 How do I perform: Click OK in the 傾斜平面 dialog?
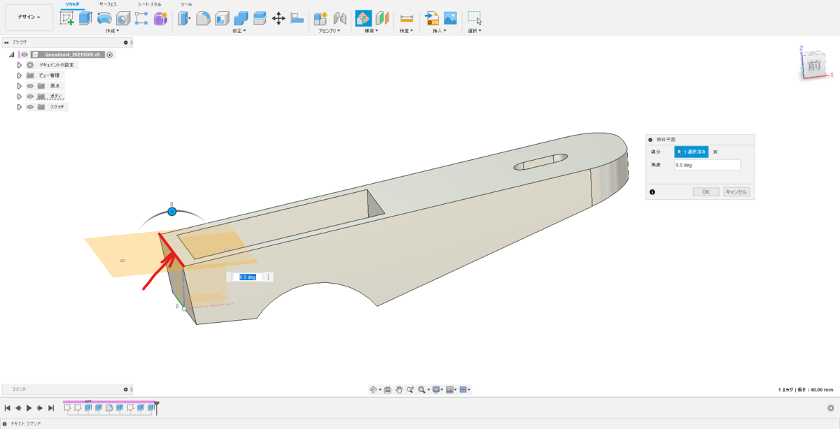click(x=706, y=191)
